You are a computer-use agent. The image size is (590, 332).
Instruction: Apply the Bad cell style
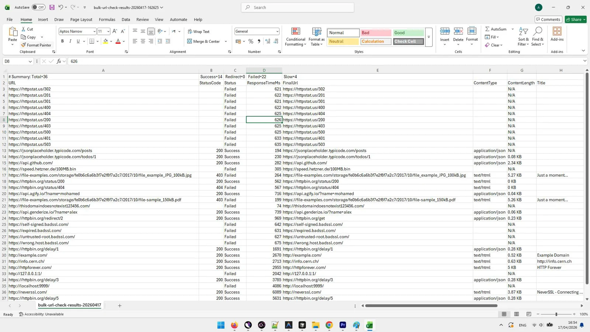(x=376, y=33)
